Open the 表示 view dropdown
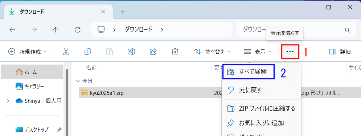Image resolution: width=361 pixels, height=136 pixels. [x=257, y=52]
